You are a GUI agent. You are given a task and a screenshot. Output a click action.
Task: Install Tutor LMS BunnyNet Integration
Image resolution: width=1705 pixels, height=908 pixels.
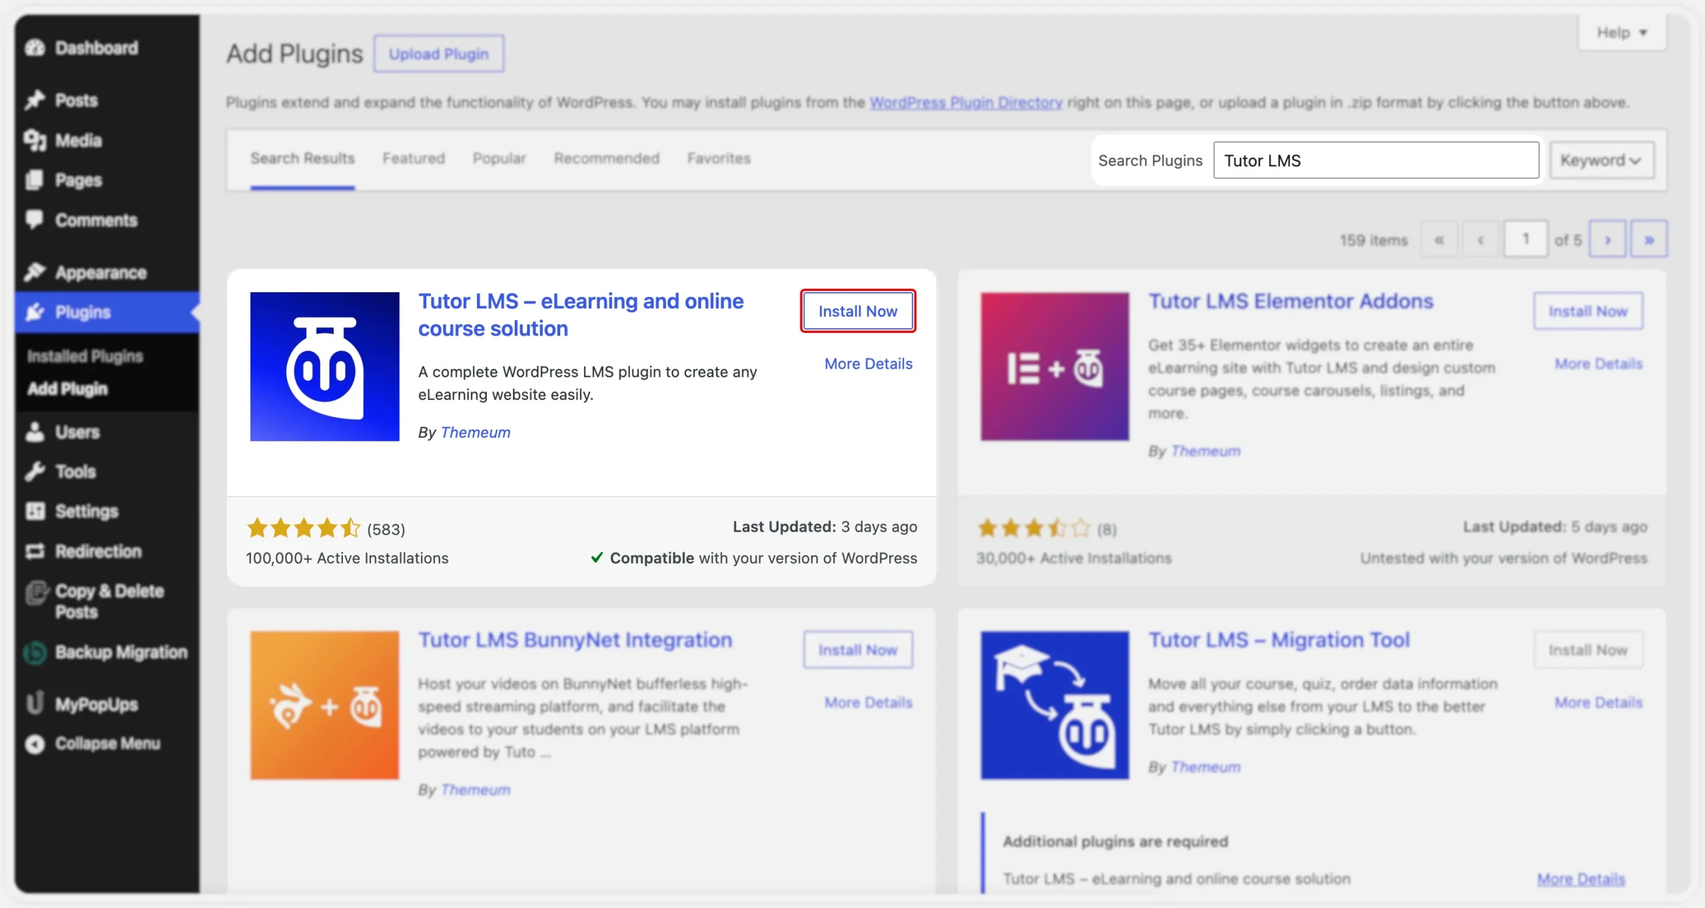(x=858, y=650)
